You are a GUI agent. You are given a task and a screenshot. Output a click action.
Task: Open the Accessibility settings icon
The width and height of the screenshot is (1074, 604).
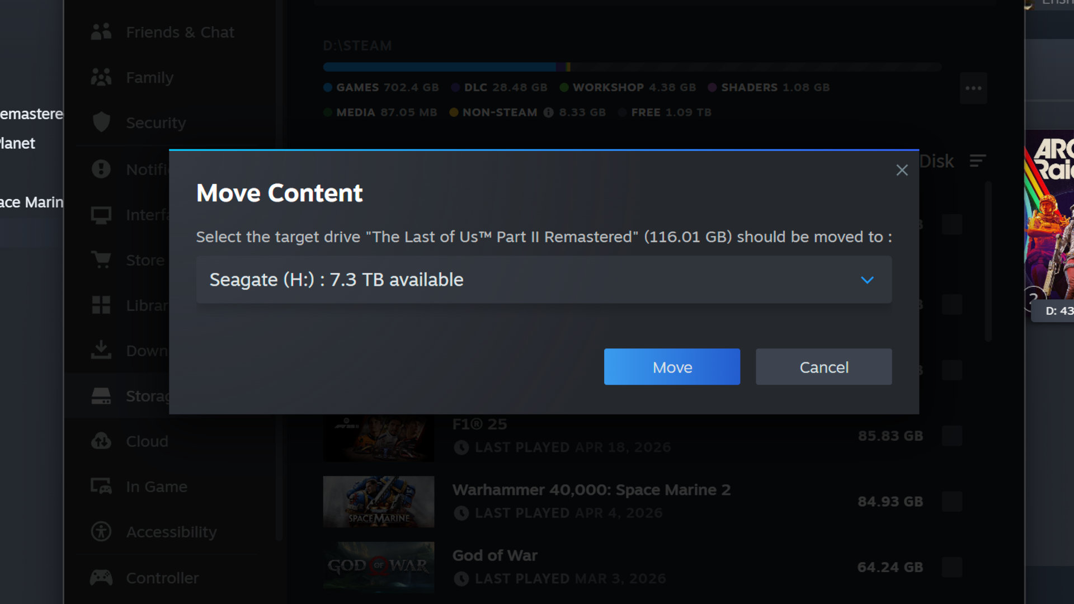point(101,532)
